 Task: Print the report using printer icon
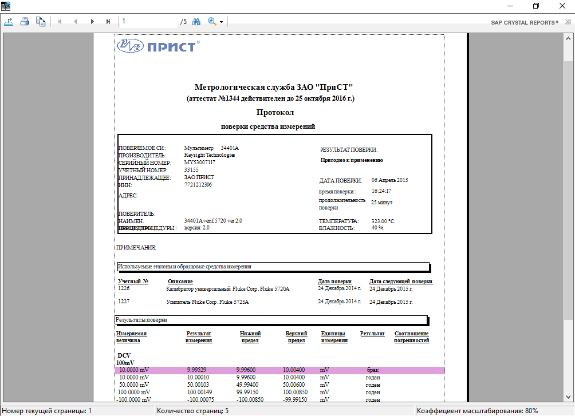click(x=25, y=22)
